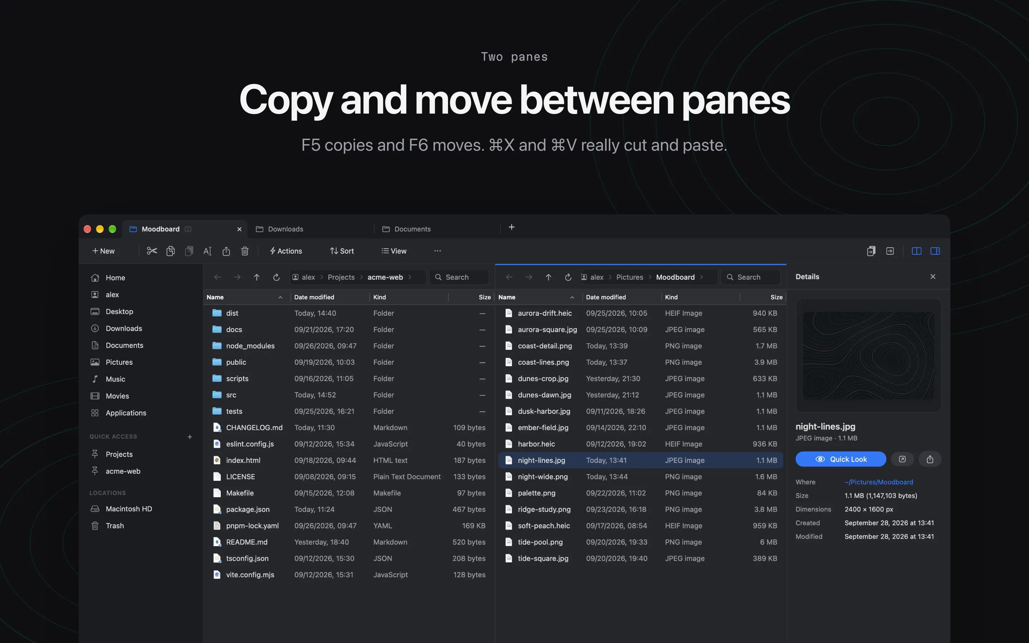
Task: Toggle split icon on Moodboard tab
Action: 188,229
